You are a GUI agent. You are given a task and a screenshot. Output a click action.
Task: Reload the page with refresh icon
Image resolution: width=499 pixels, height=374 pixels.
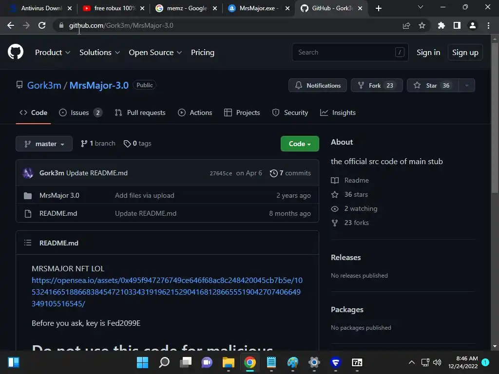(x=42, y=25)
